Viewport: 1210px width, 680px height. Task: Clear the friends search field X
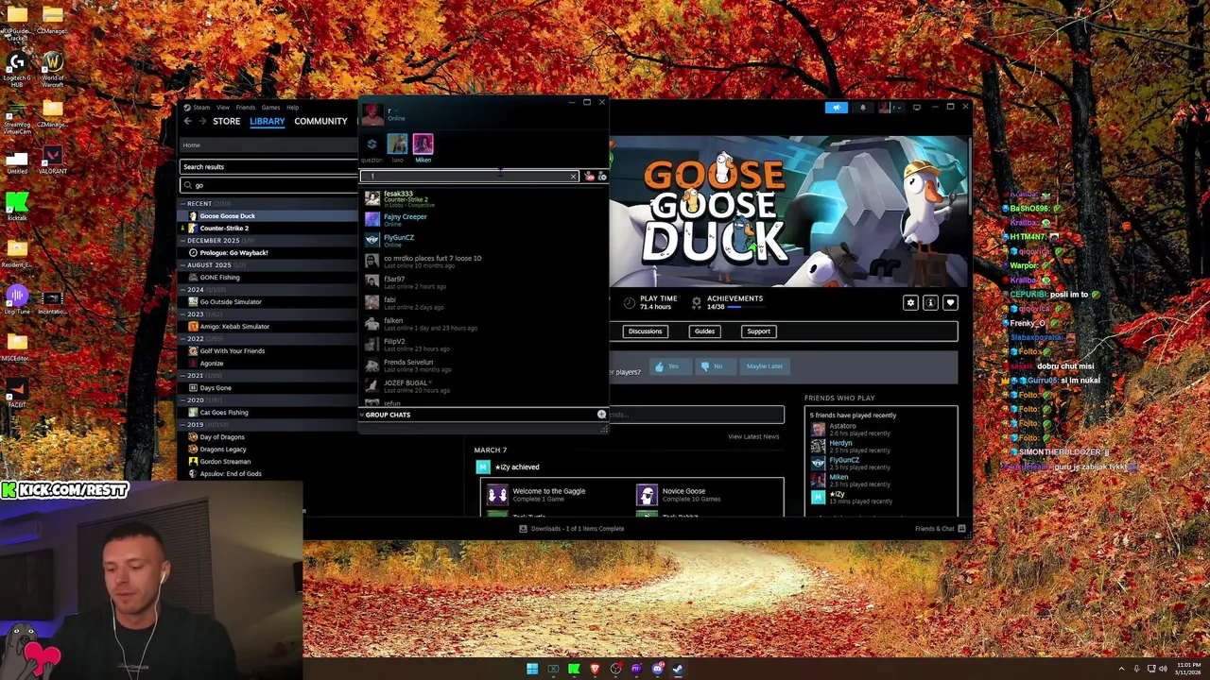tap(573, 177)
